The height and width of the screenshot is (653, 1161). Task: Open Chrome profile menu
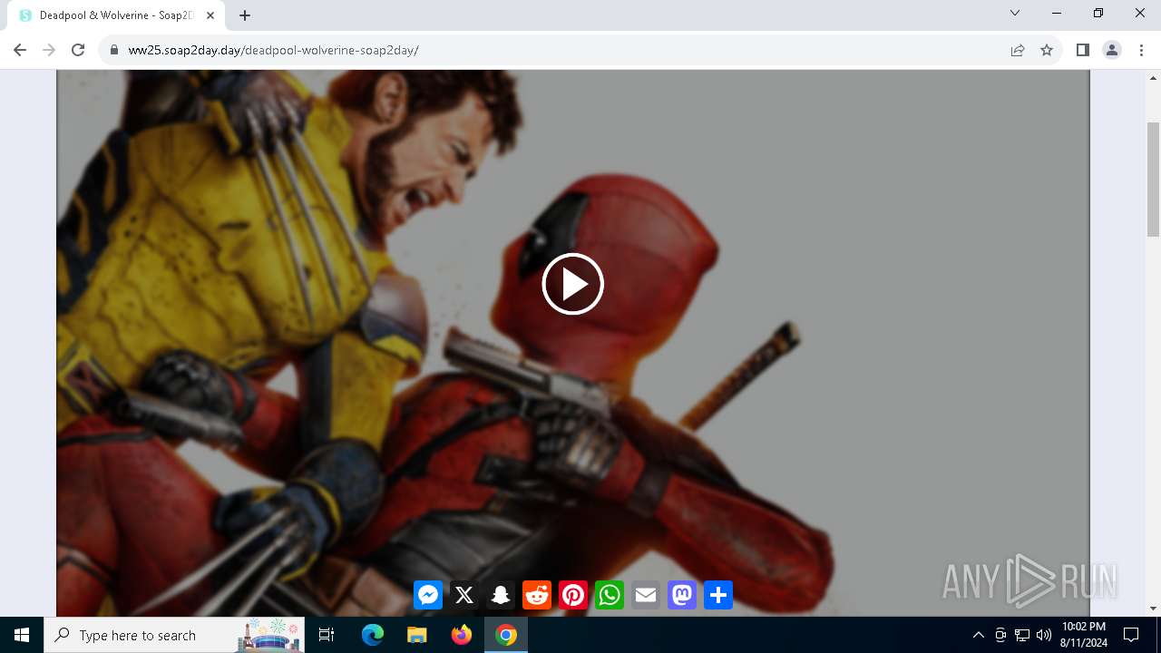click(1112, 50)
